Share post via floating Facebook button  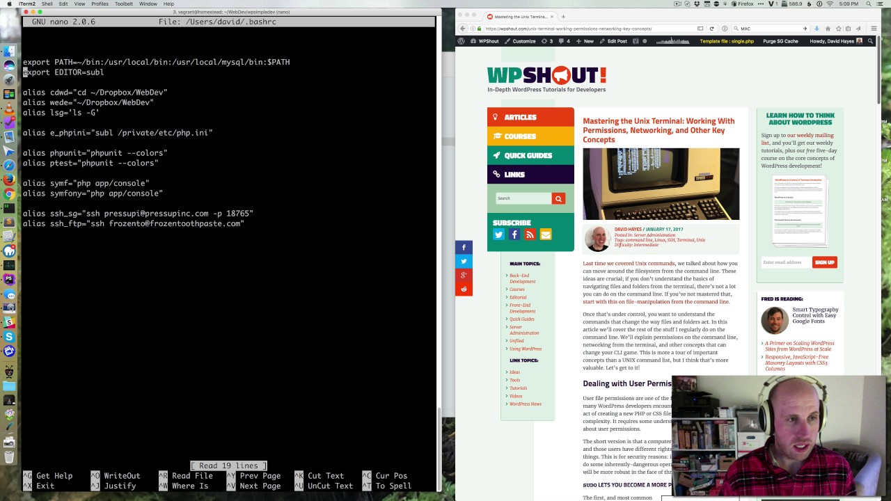coord(464,247)
